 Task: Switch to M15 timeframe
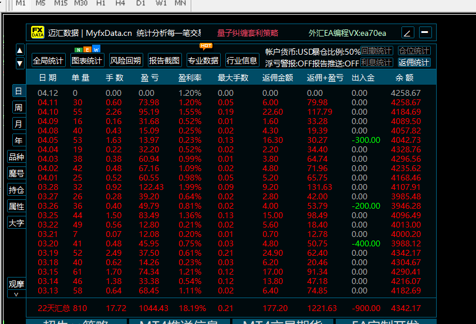click(60, 4)
